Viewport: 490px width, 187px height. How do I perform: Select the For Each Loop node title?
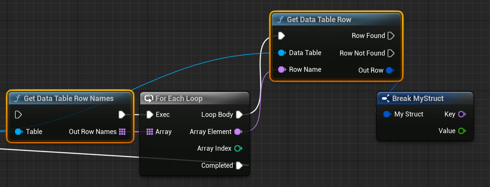(179, 99)
